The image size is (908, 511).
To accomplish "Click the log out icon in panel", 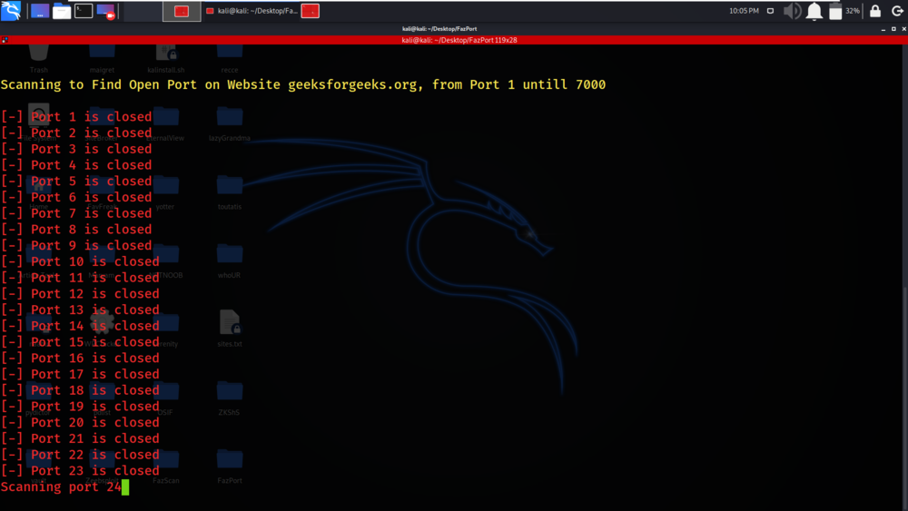I will 897,11.
